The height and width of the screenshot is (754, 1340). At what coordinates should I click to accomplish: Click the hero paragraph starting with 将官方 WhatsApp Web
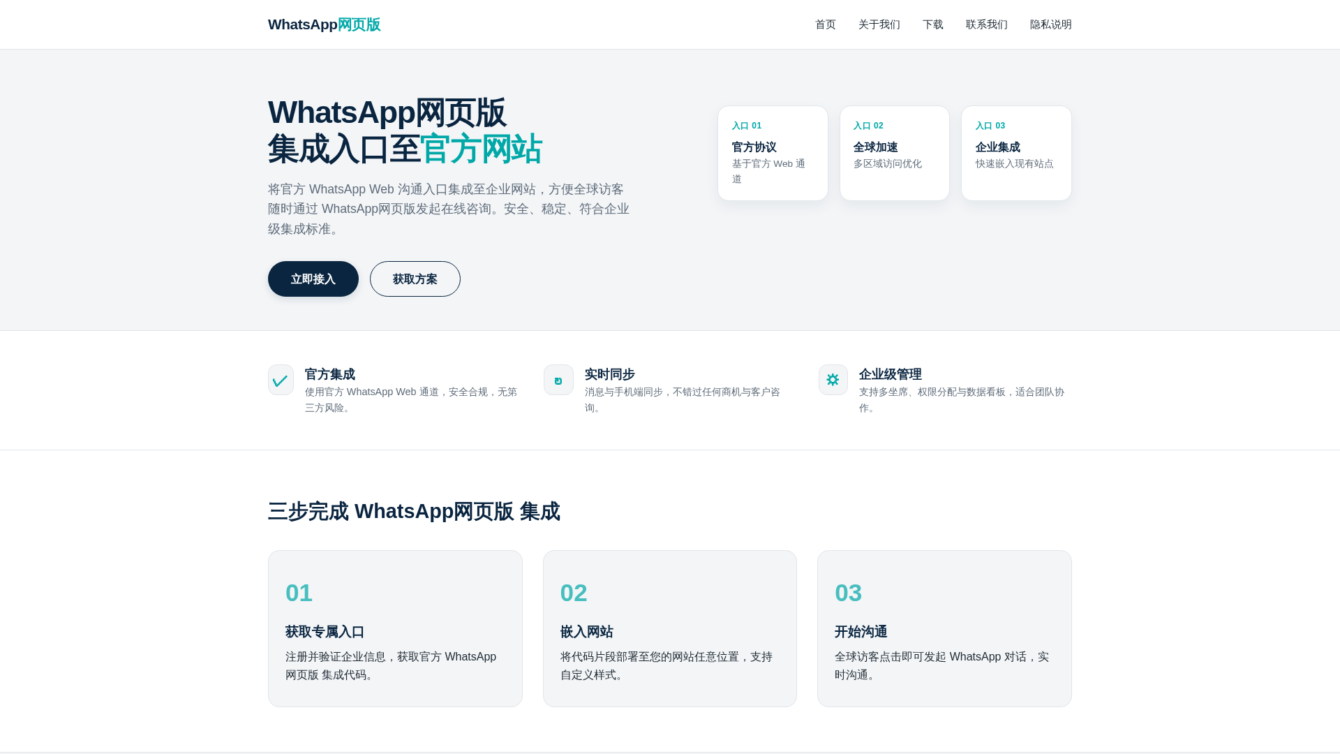coord(449,209)
